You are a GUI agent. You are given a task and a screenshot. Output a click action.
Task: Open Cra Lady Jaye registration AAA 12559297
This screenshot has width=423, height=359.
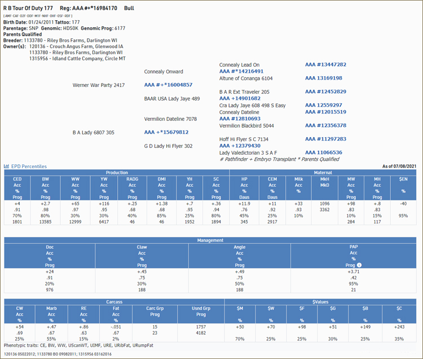[323, 106]
